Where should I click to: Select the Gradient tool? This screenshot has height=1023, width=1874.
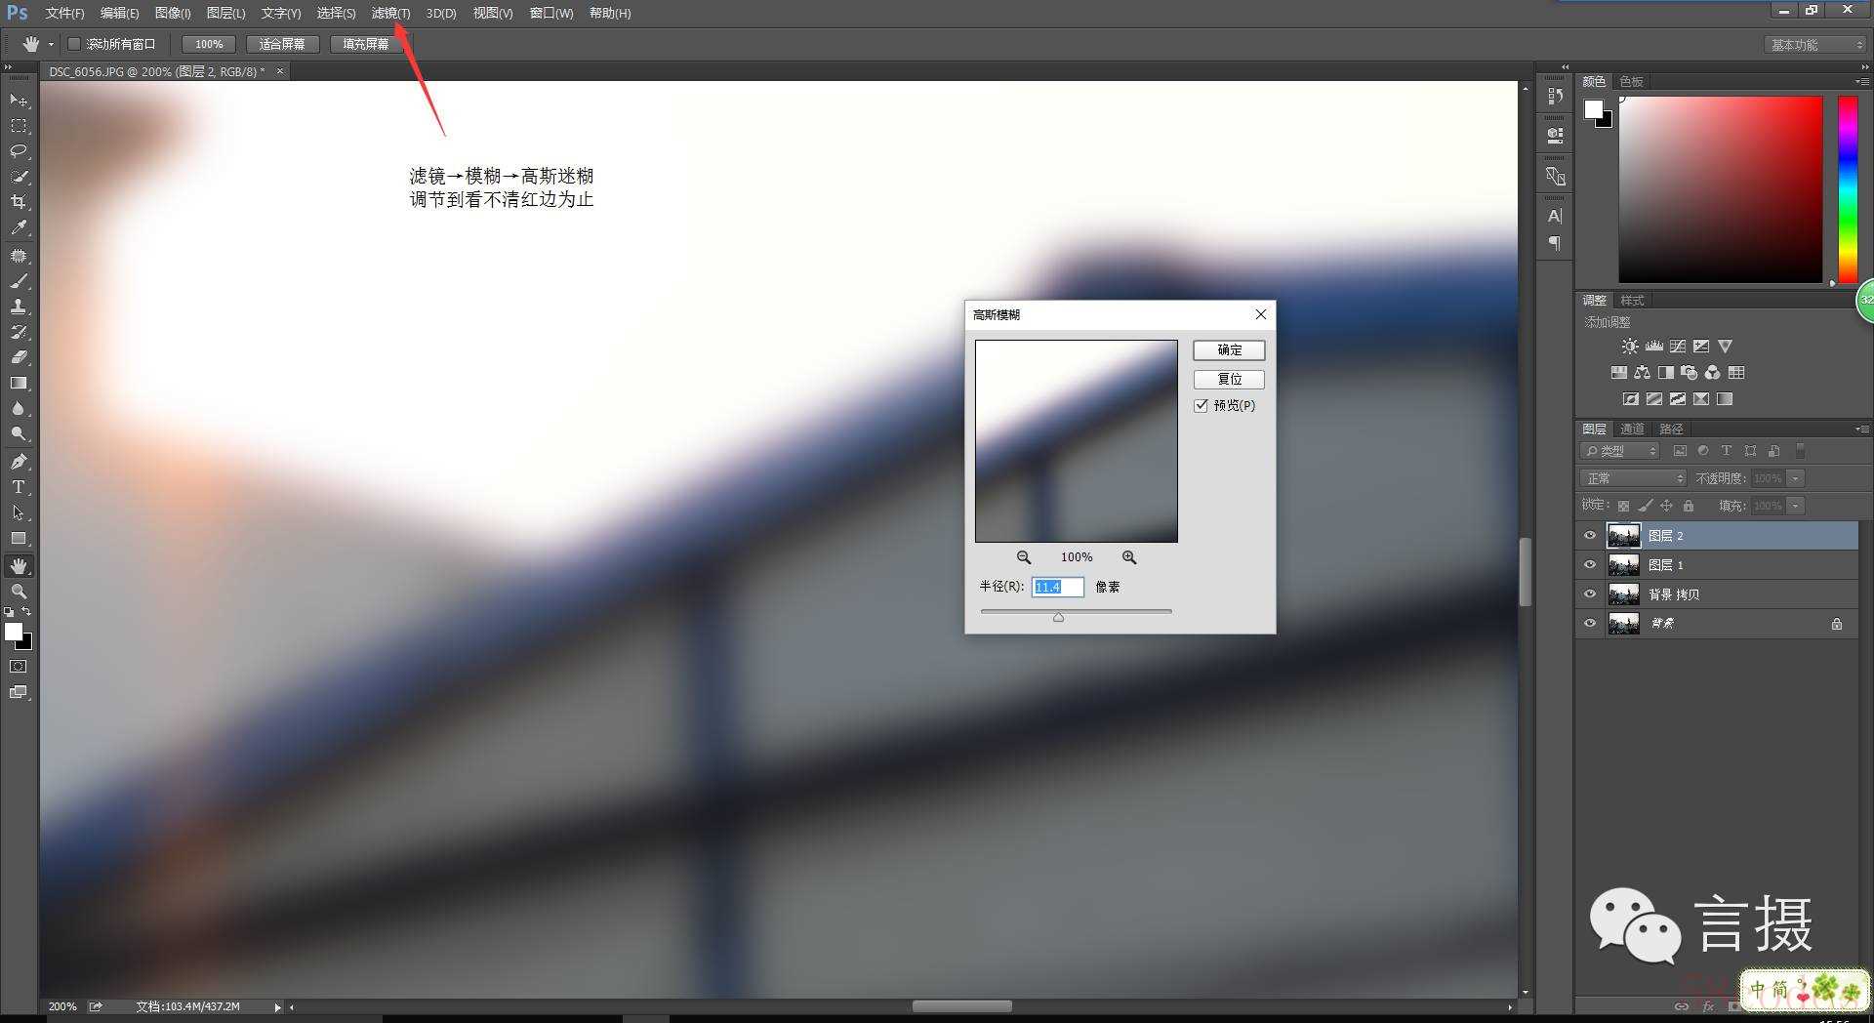coord(19,383)
